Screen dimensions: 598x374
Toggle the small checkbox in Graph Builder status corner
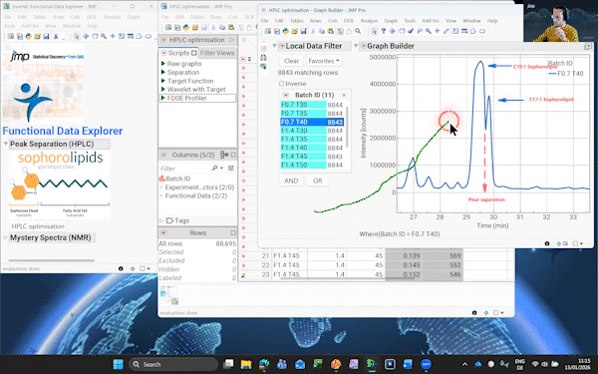575,243
